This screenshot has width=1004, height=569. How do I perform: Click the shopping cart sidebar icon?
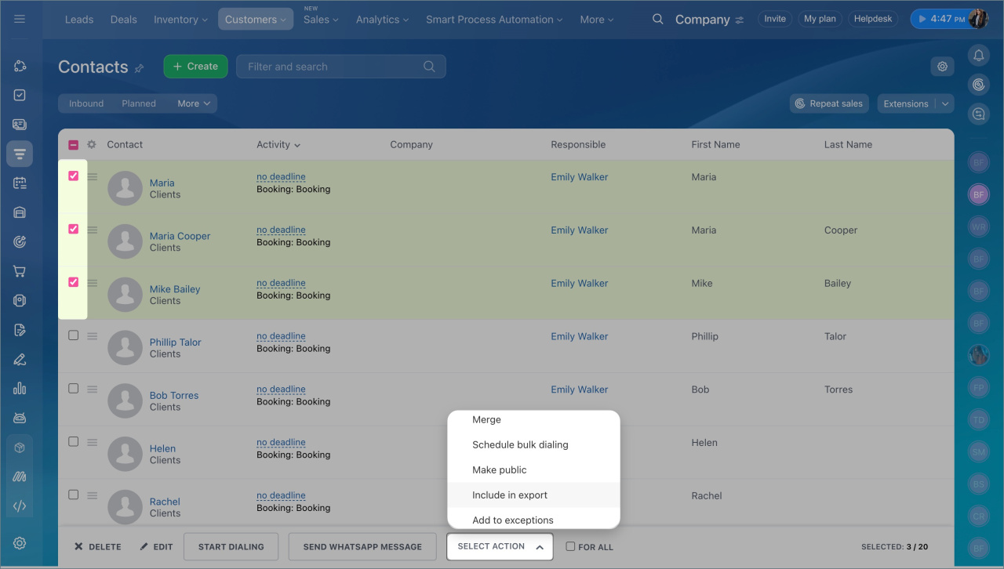tap(20, 271)
